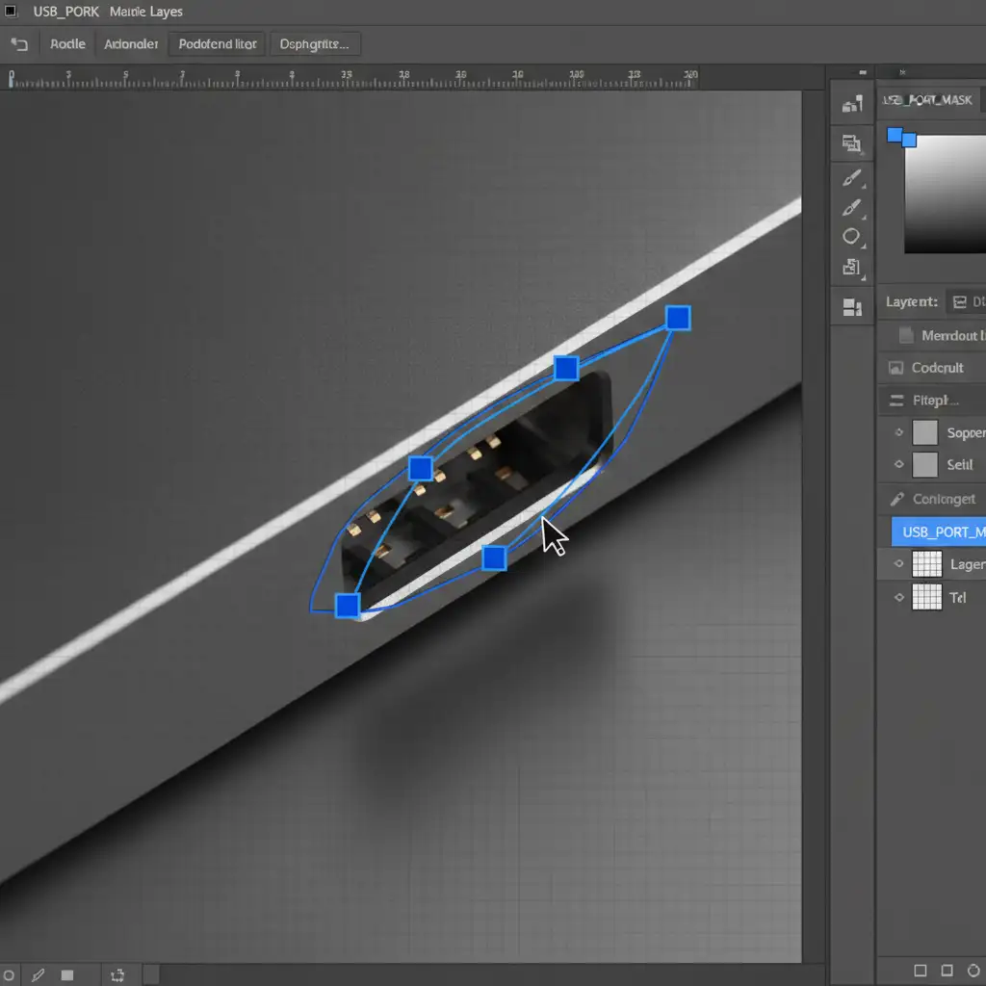The width and height of the screenshot is (986, 986).
Task: Toggle visibility of the Seiil layer
Action: pyautogui.click(x=898, y=464)
